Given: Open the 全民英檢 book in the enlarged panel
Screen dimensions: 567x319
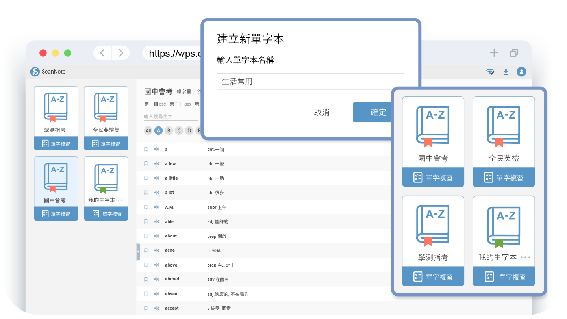Looking at the screenshot, I should pos(504,132).
